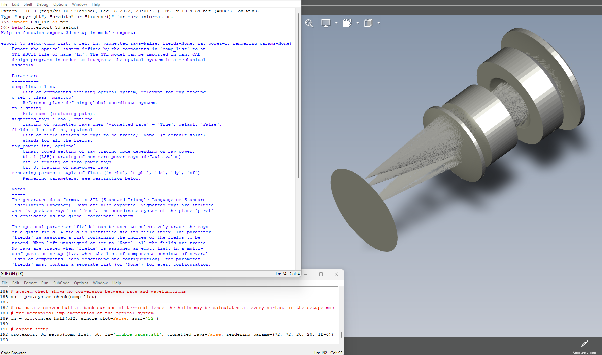Expand the monitor display dropdown arrow

tap(336, 23)
